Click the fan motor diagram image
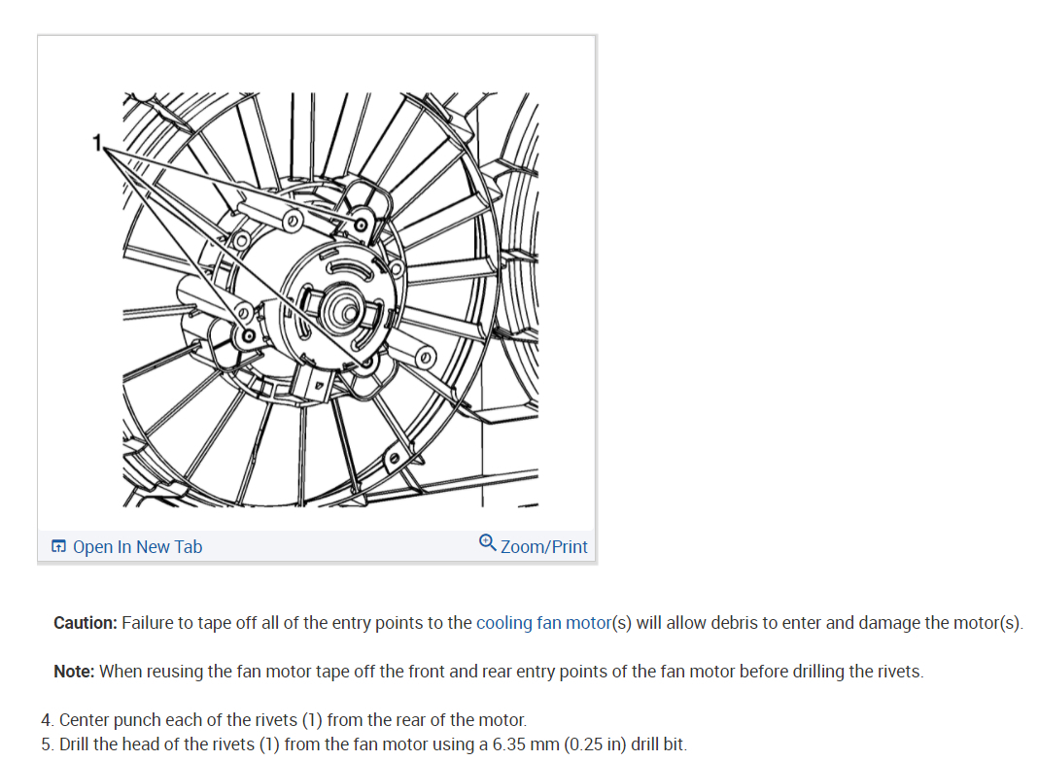Screen dimensions: 1038x761 coord(330,299)
